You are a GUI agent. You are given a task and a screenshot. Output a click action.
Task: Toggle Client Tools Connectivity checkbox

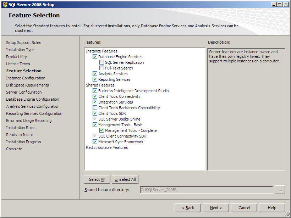(95, 96)
